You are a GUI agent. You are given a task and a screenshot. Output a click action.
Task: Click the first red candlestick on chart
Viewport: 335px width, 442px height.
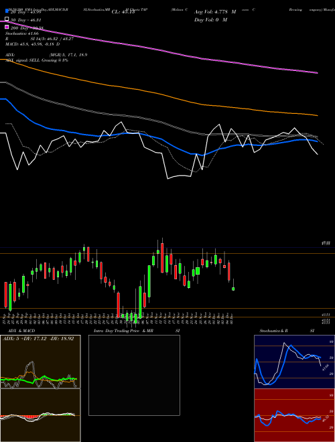[5, 295]
